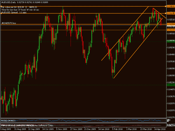Click the '14 Oct 2009' date label
This screenshot has height=131, width=175.
(x=48, y=129)
